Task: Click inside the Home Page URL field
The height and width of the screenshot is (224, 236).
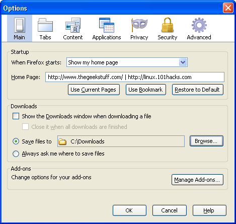Action: 135,77
